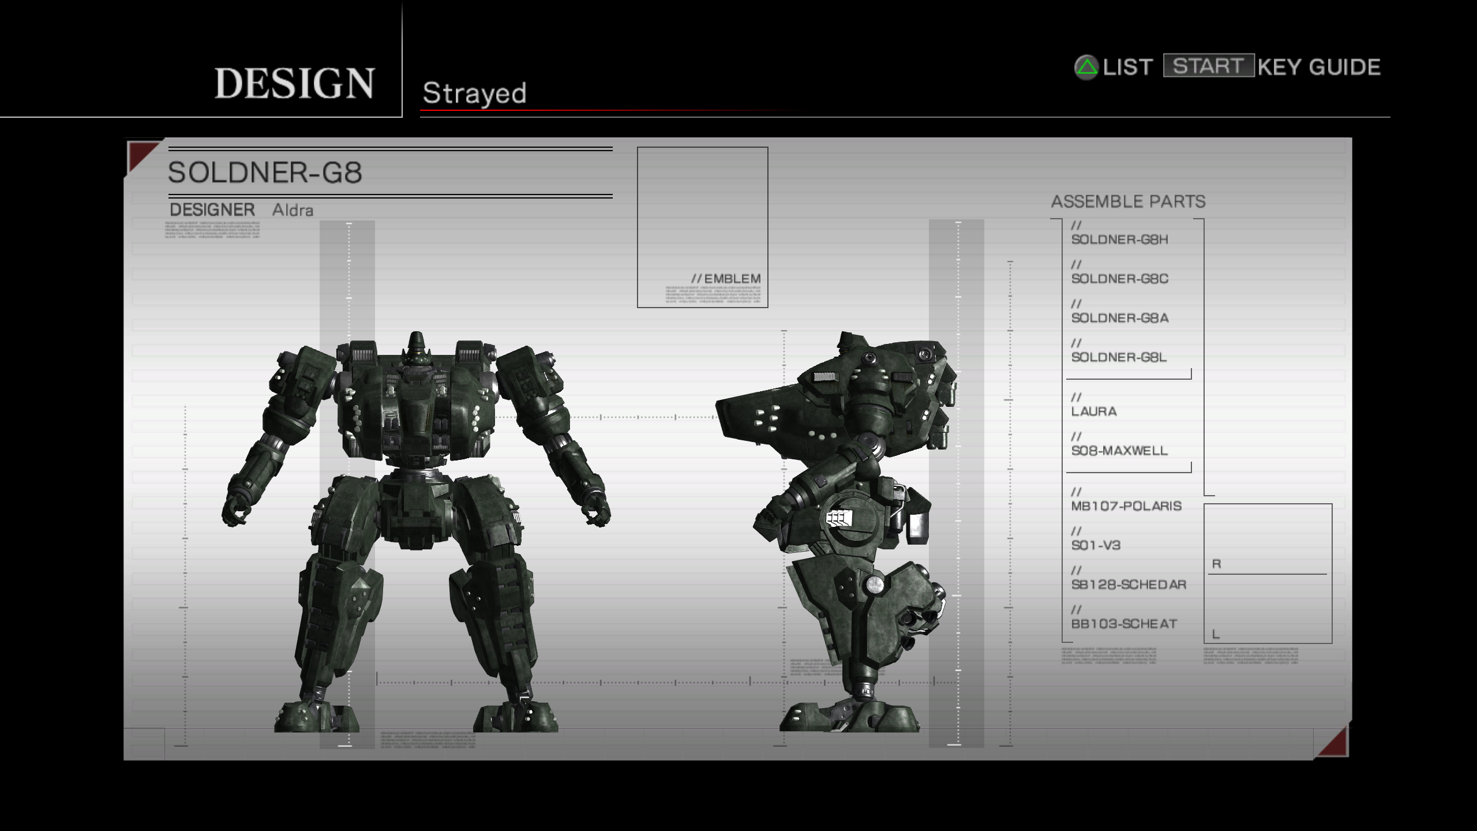This screenshot has height=831, width=1477.
Task: Select the MB107-POLARIS booster entry
Action: click(x=1126, y=506)
